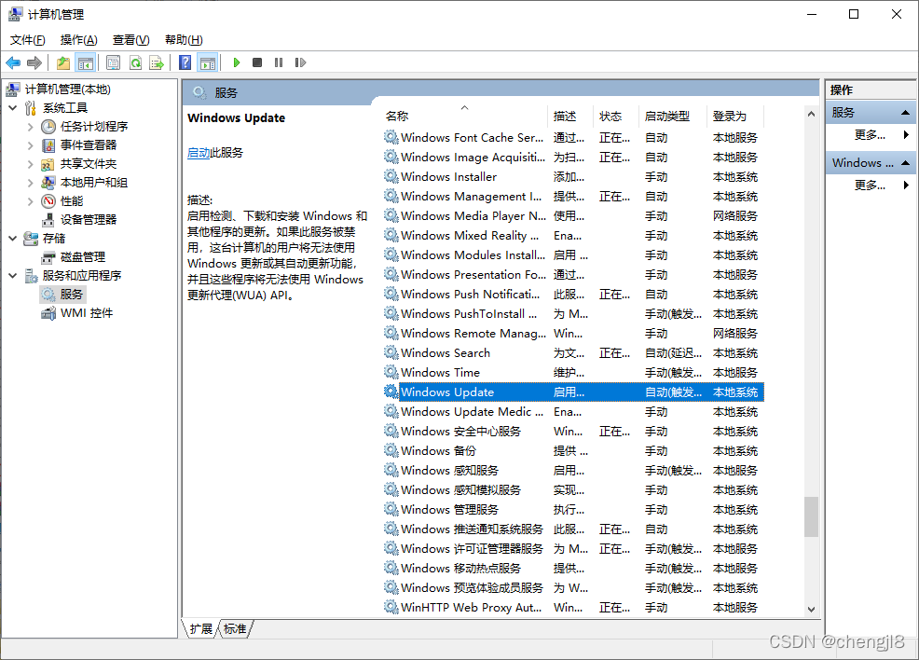Open 更多 under 服务 actions
Viewport: 919px width, 660px height.
(x=871, y=135)
